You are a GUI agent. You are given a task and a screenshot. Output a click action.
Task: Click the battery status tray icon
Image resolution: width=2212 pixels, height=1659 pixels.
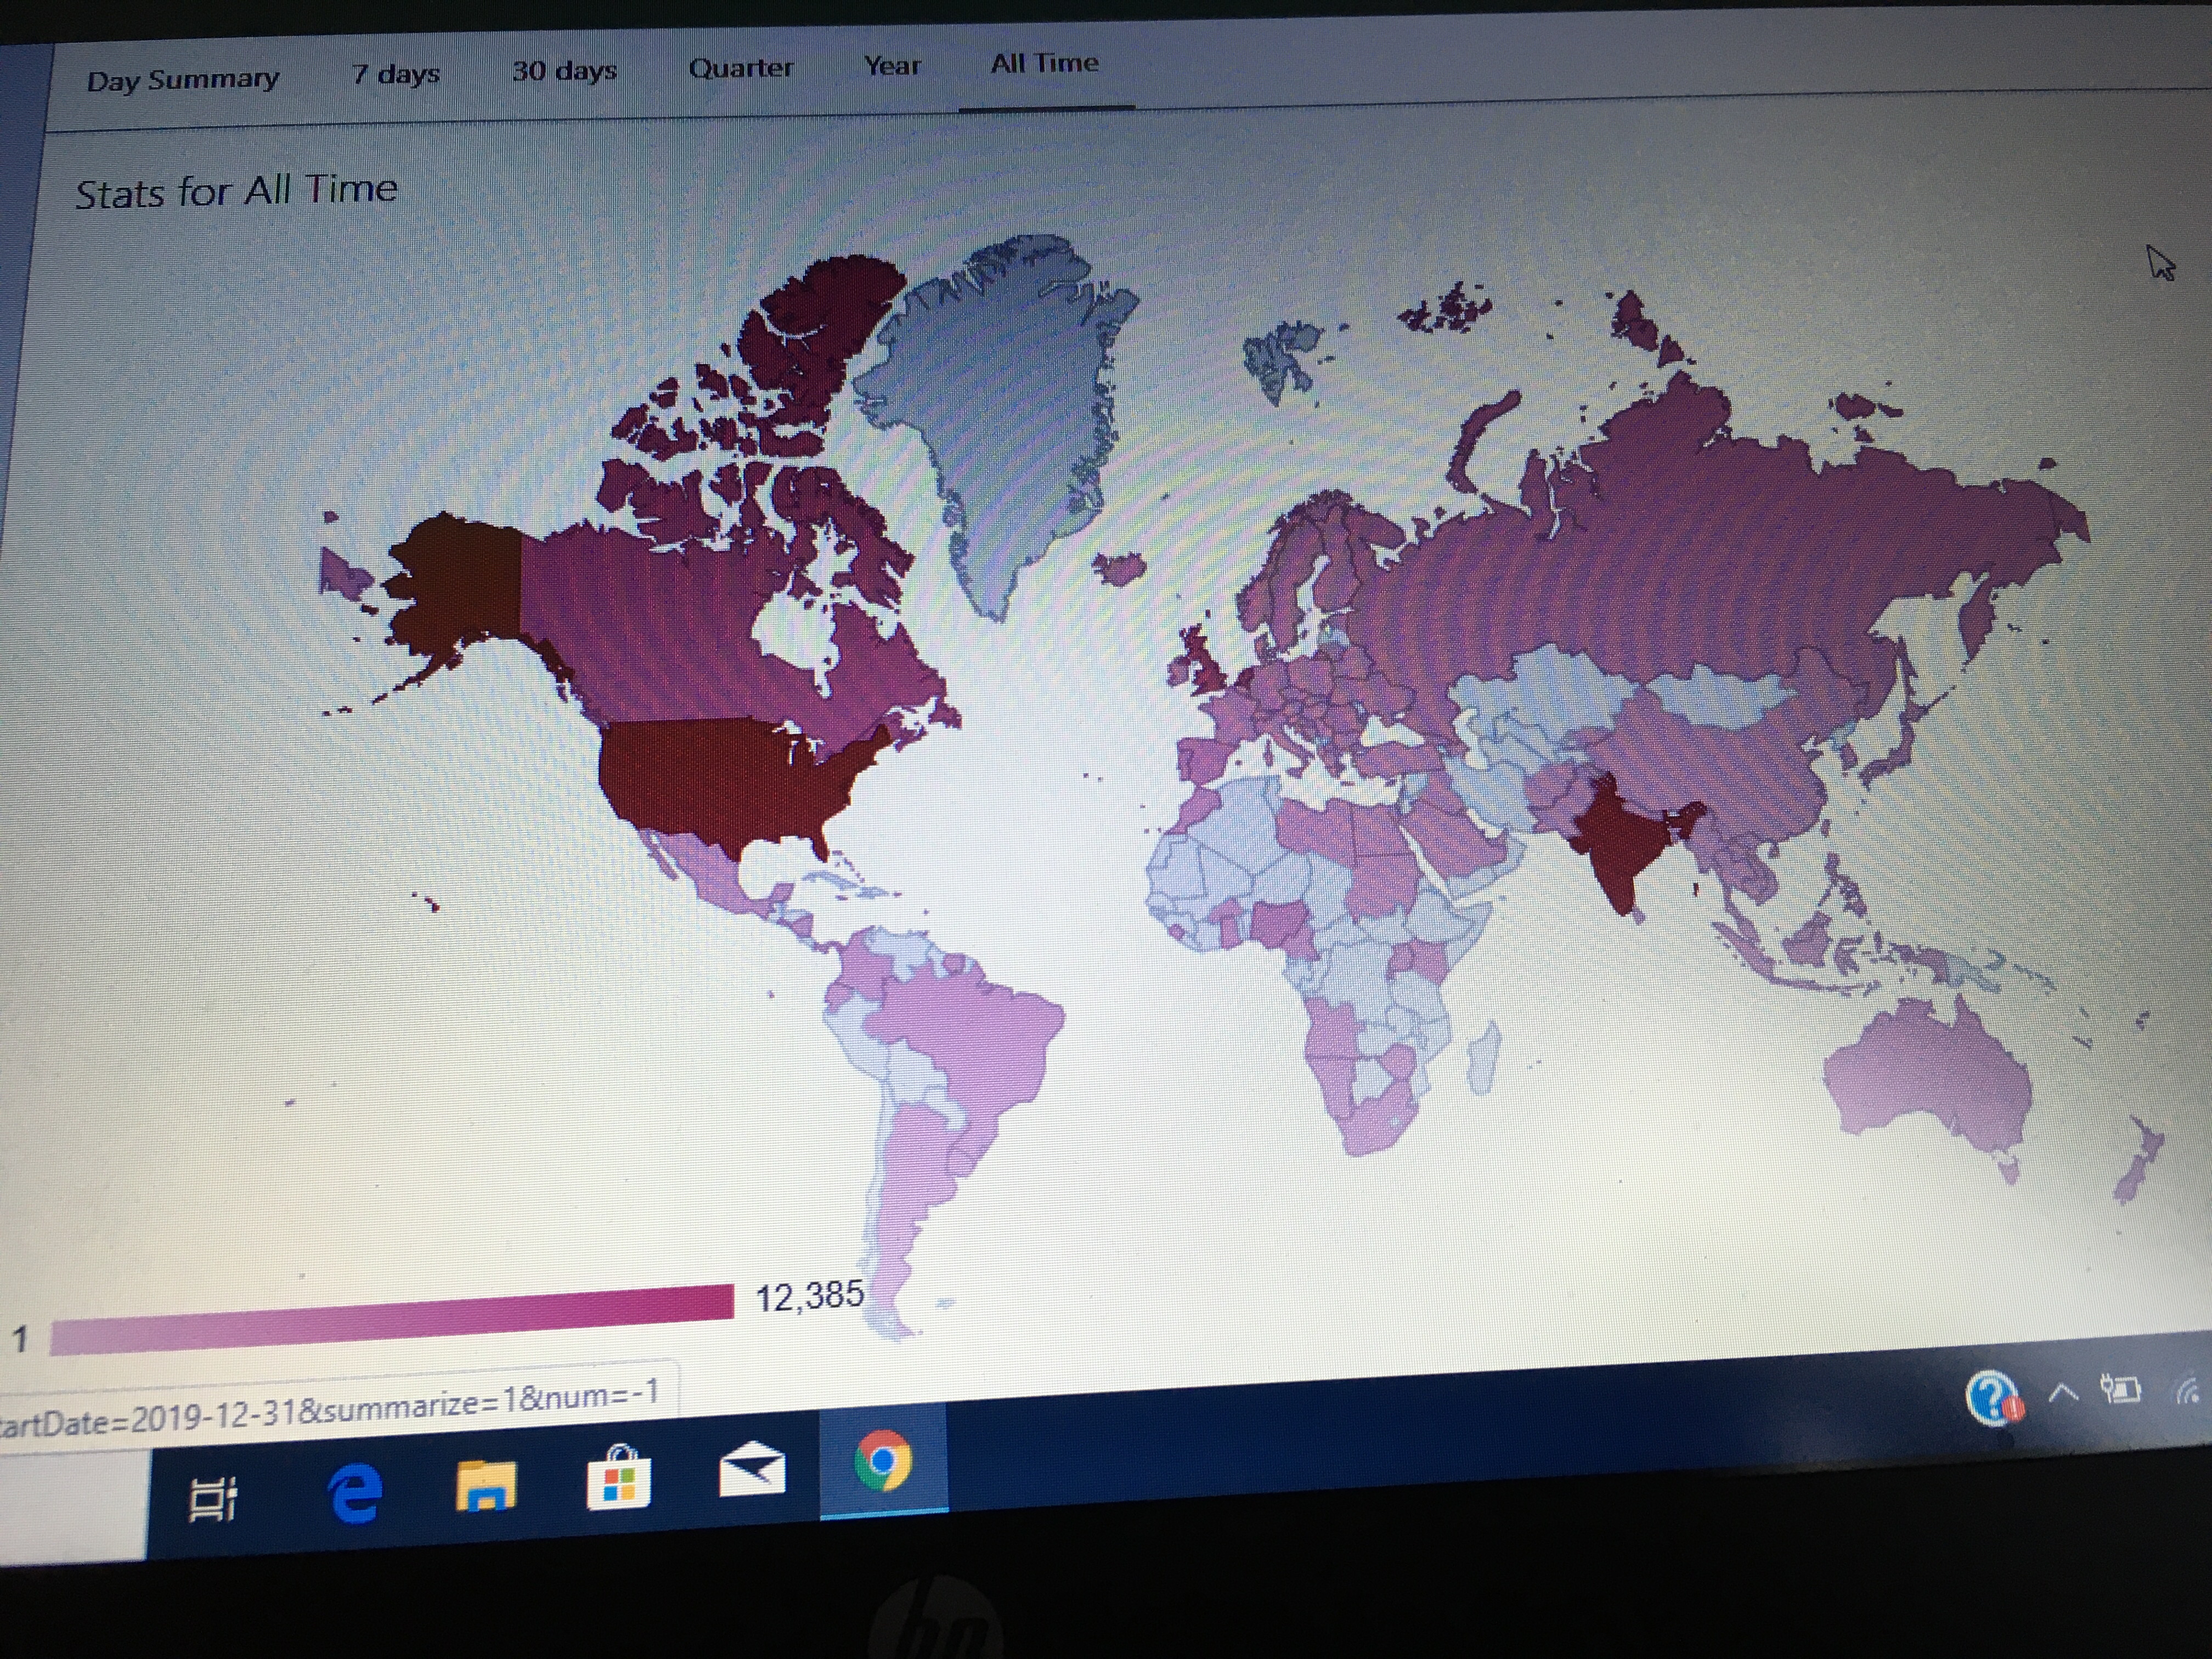[2119, 1389]
